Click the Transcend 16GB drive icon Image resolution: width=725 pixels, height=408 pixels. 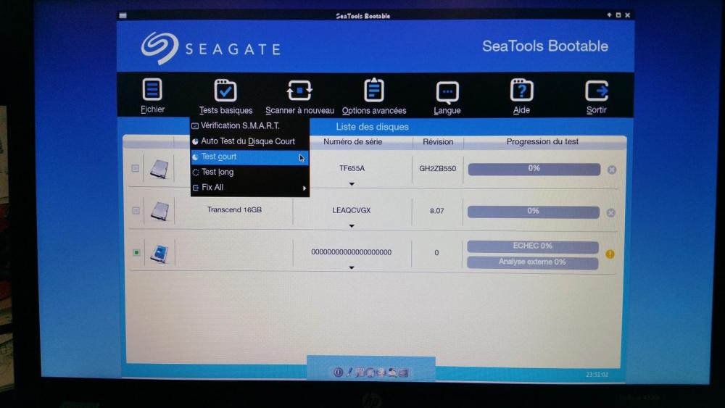pos(159,211)
